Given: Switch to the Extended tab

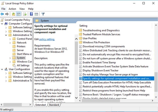Looking at the screenshot, I should click(x=40, y=105).
